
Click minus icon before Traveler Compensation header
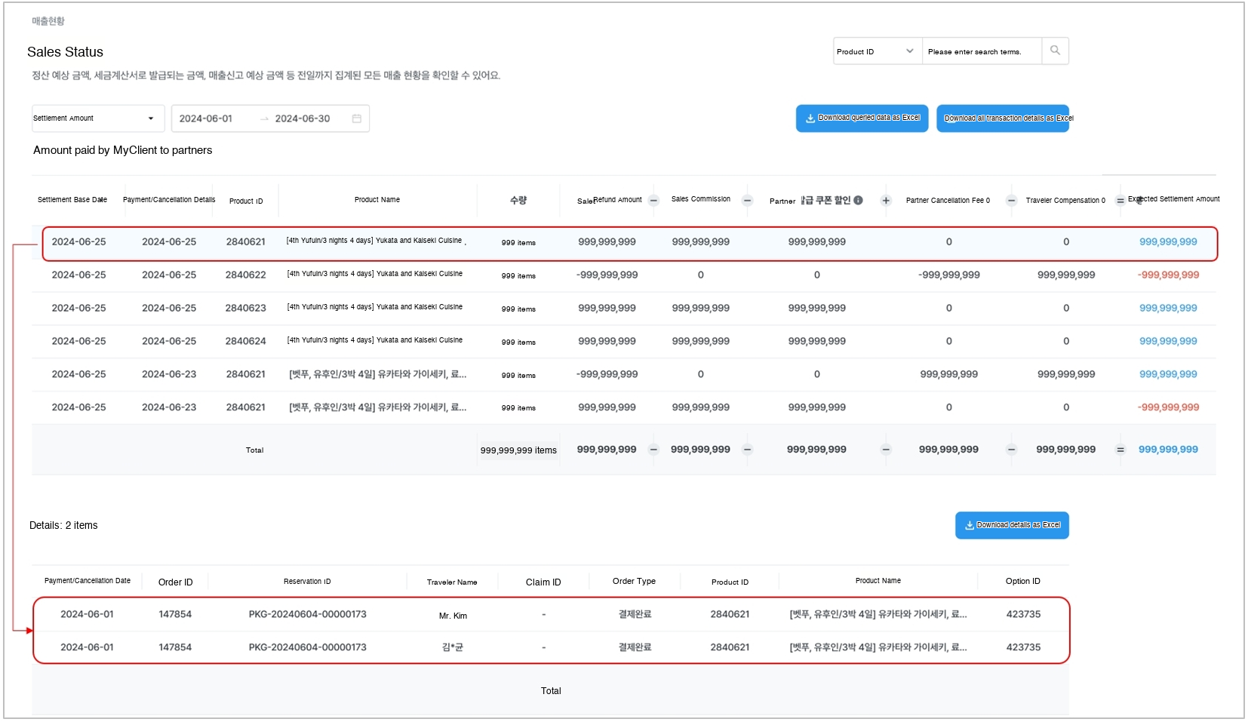click(1011, 201)
